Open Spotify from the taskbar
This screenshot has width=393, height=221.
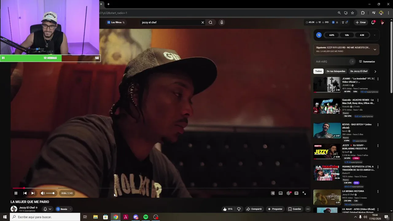click(146, 217)
